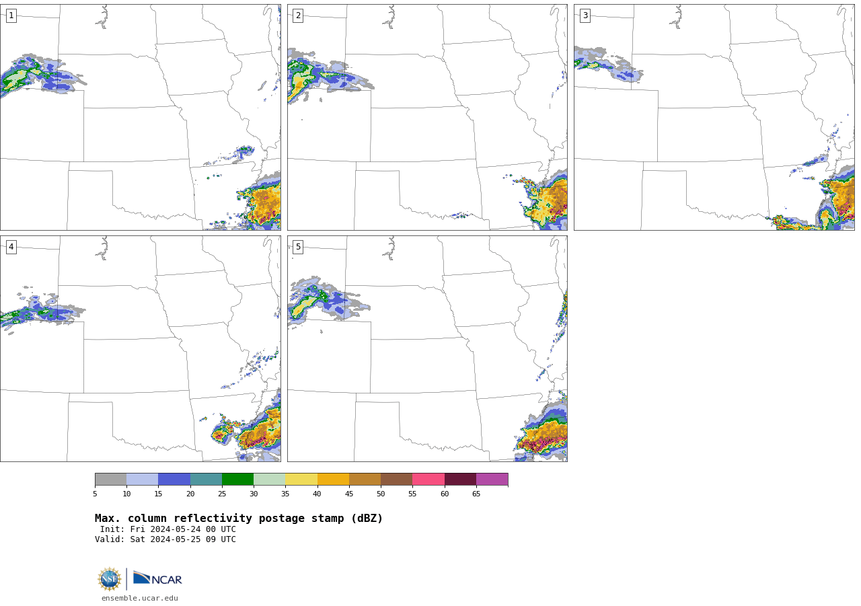Click the purple 65+ dBZ swatch
The height and width of the screenshot is (606, 861).
coord(492,479)
